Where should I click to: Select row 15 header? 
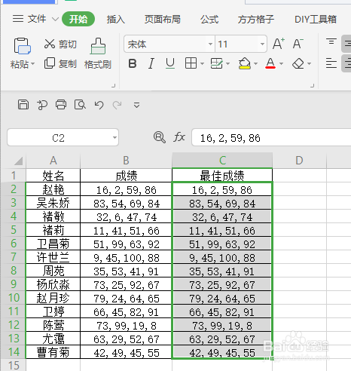tap(13, 365)
